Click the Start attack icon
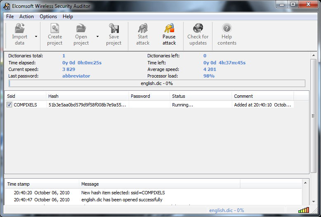This screenshot has width=321, height=217. (143, 28)
